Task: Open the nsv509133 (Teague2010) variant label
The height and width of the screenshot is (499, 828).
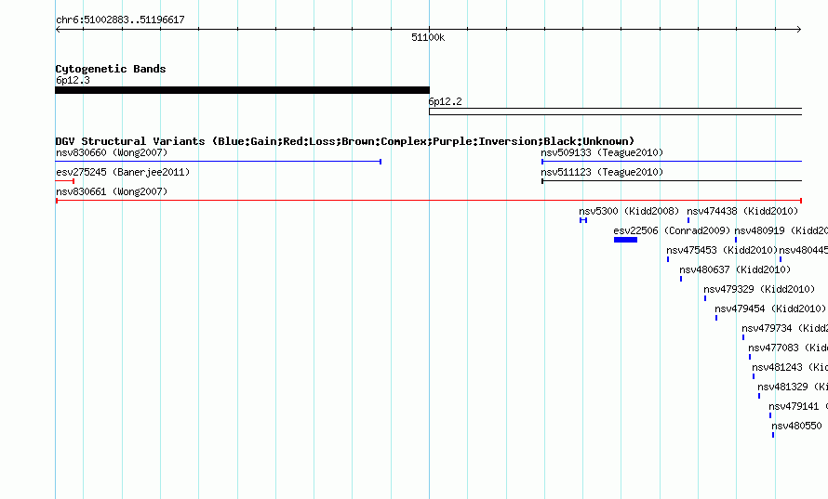Action: pyautogui.click(x=602, y=153)
